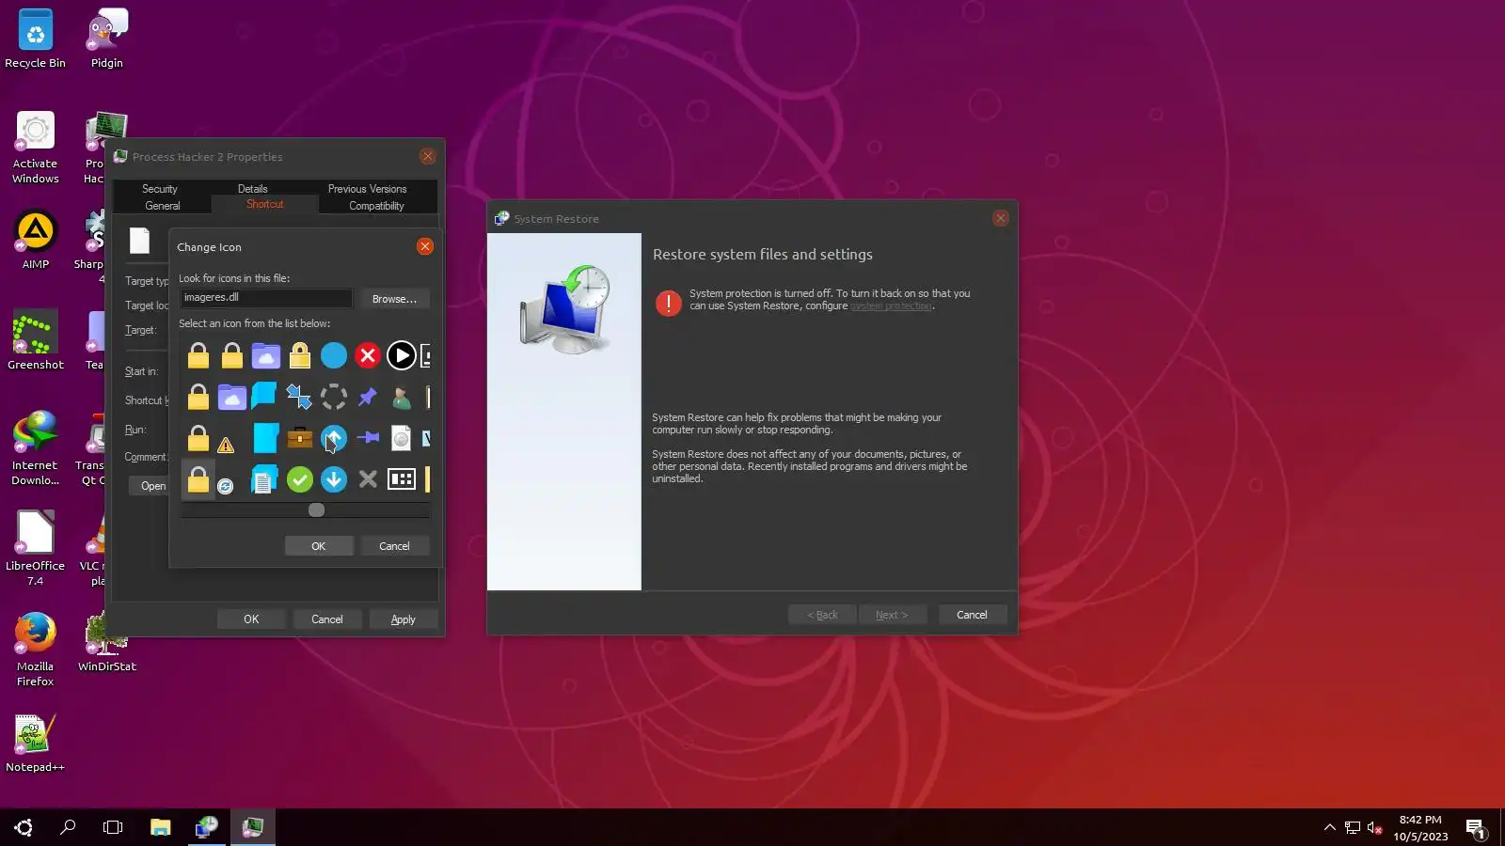Click Cancel in Process Hacker 2 Properties
Screen dimensions: 1505x846
327,619
